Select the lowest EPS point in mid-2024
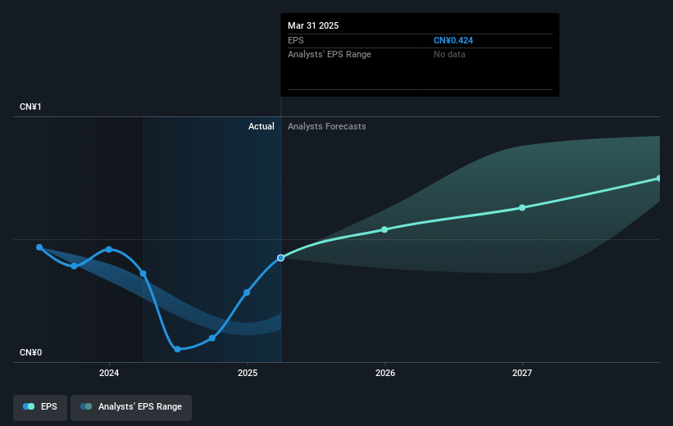Image resolution: width=673 pixels, height=426 pixels. pos(177,349)
